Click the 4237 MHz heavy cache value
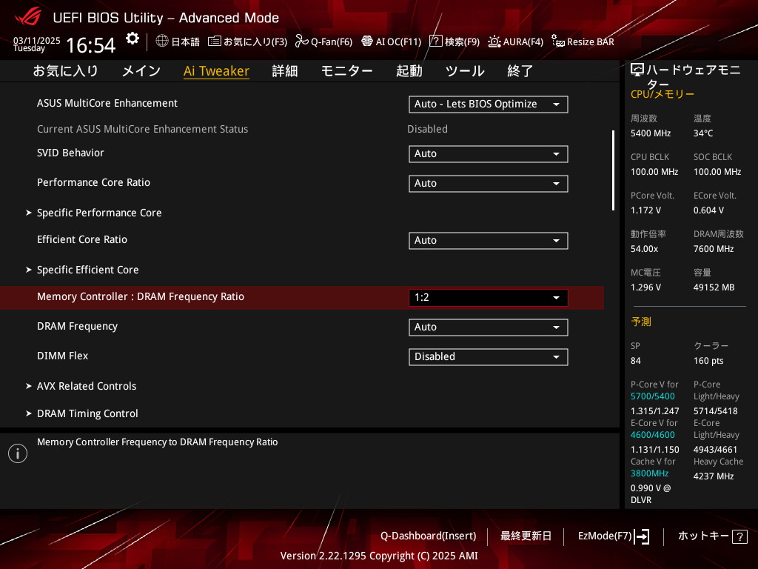The height and width of the screenshot is (569, 758). 714,476
